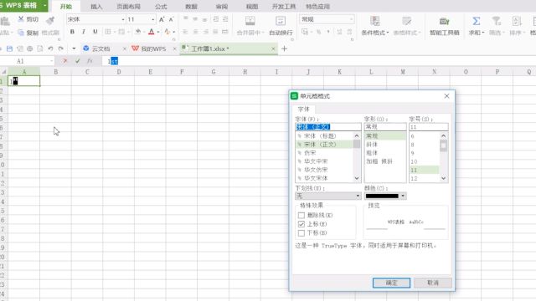Switch to the 开始 ribbon tab
The width and height of the screenshot is (536, 301).
click(x=66, y=7)
